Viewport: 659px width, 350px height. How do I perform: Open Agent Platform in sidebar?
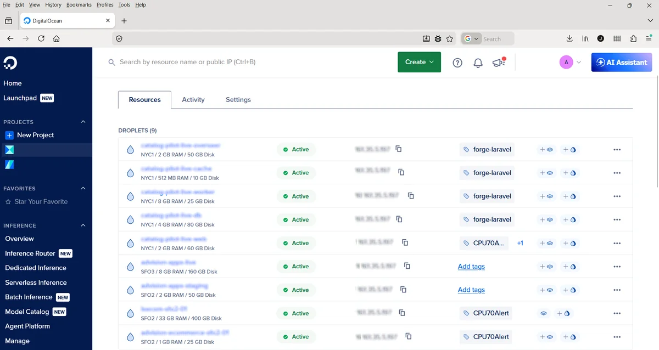pos(27,326)
